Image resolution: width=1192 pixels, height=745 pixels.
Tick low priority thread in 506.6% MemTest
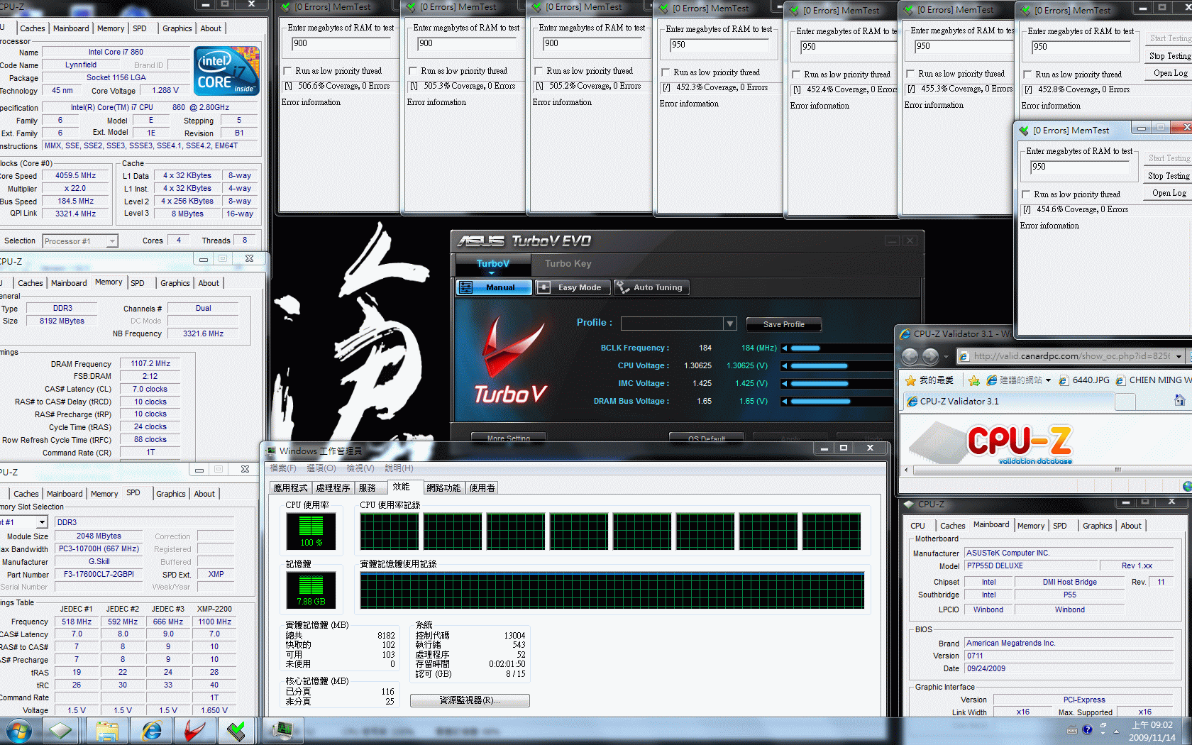pyautogui.click(x=287, y=71)
